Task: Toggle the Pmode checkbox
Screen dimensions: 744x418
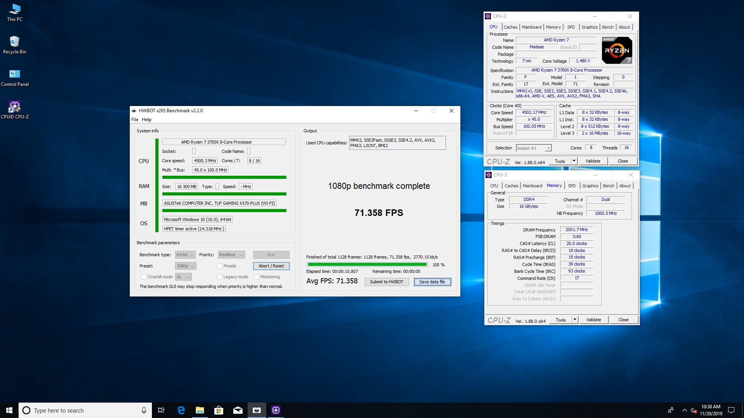Action: (x=220, y=266)
